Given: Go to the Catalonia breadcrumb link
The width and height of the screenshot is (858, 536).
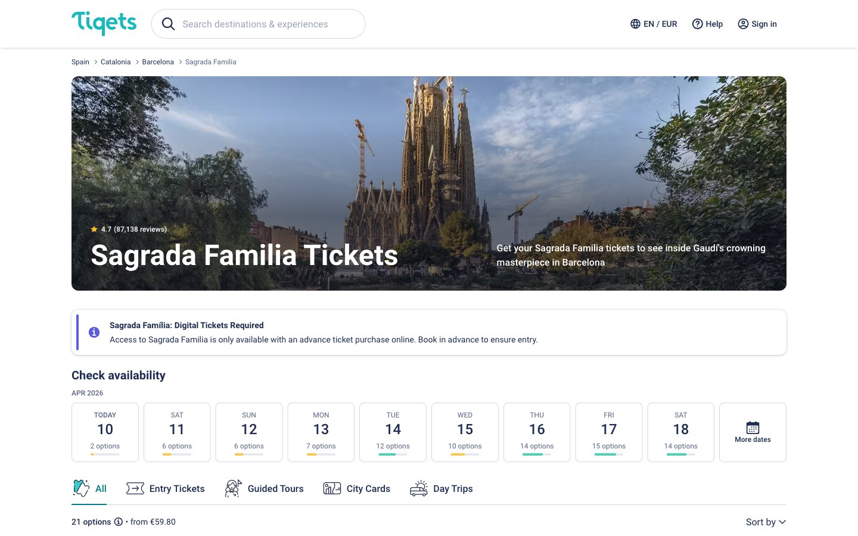Looking at the screenshot, I should point(116,62).
